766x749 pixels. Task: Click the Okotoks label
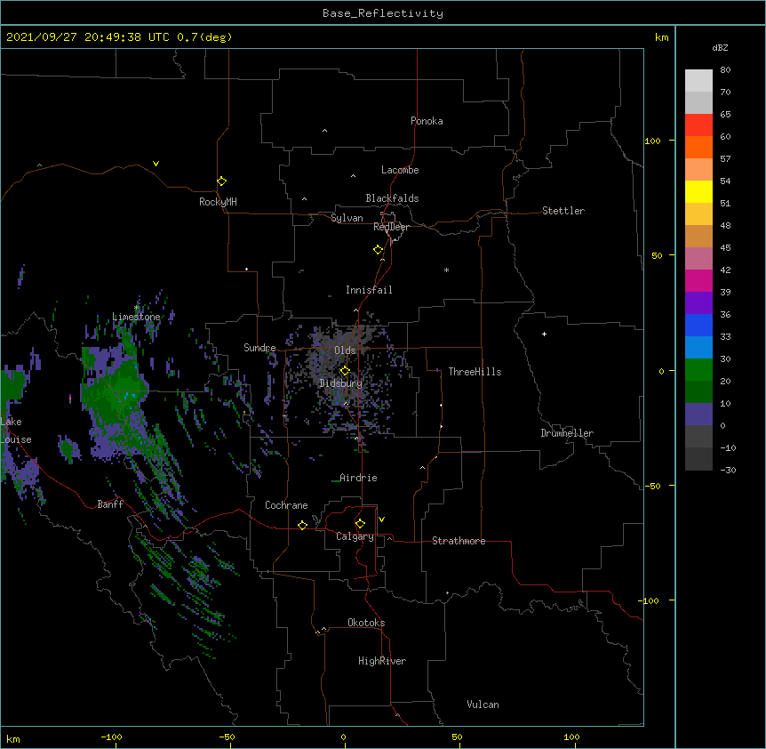coord(366,623)
